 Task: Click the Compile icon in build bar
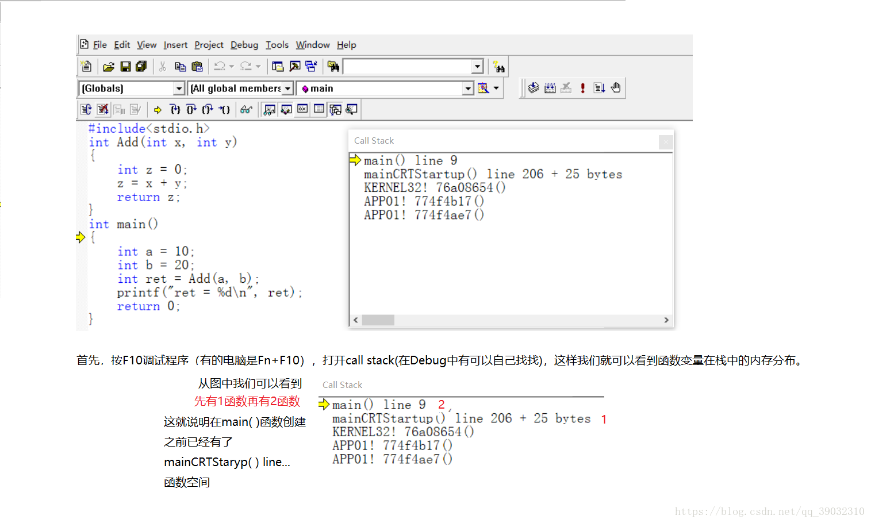(533, 88)
